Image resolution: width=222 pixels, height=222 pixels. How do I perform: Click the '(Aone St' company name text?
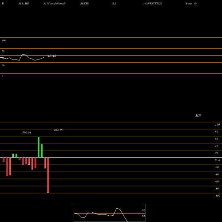pyautogui.click(x=190, y=4)
